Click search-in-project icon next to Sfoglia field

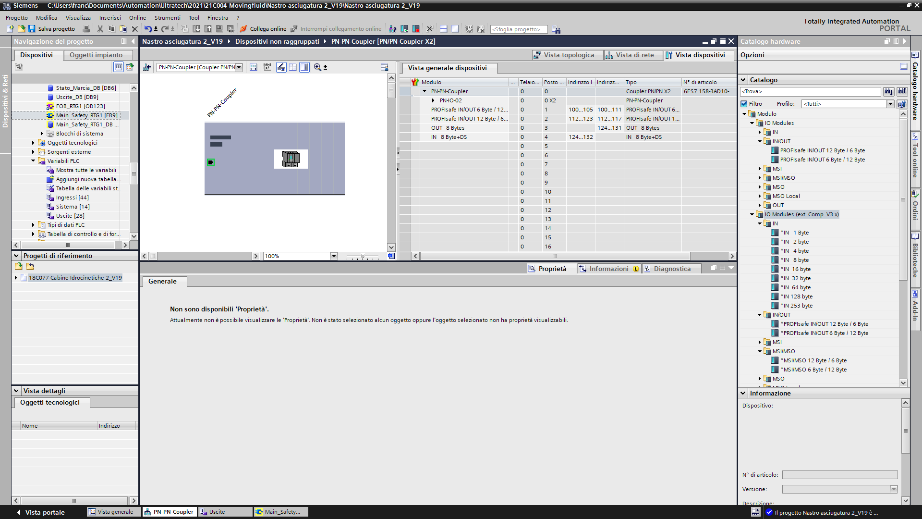pos(557,29)
